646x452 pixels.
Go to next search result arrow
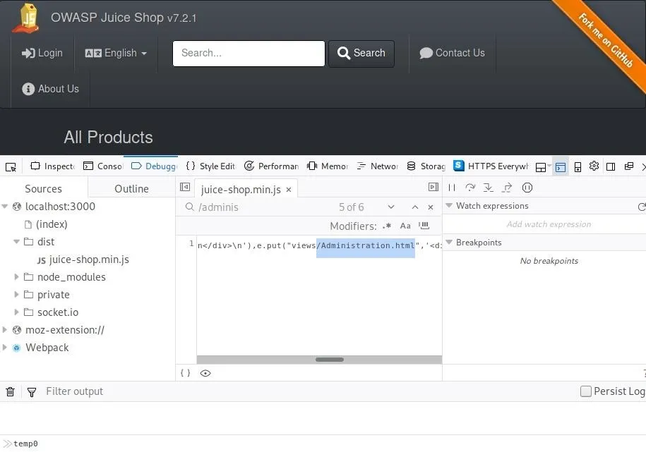[x=391, y=207]
